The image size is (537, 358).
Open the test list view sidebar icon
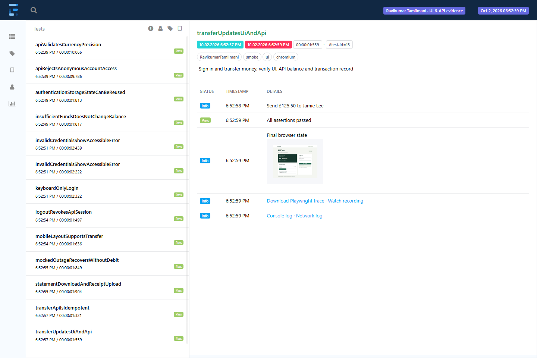pos(12,37)
